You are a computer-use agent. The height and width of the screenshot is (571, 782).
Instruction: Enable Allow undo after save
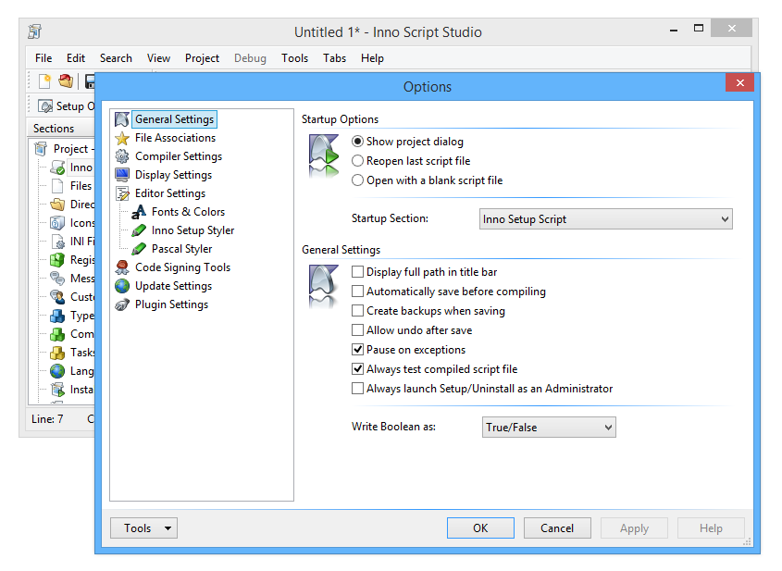pyautogui.click(x=357, y=330)
